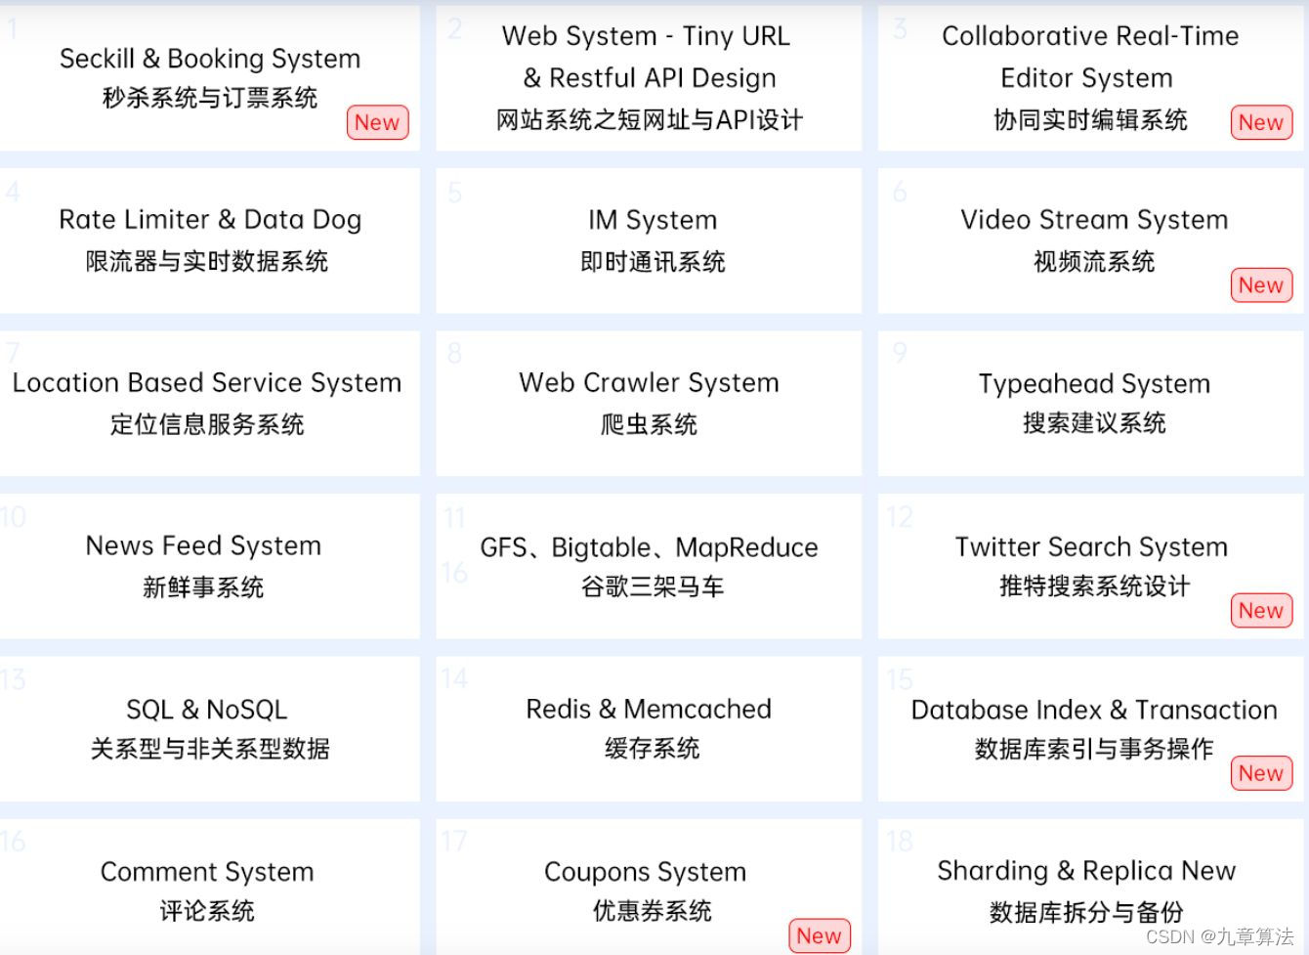1309x955 pixels.
Task: Open the Seckill & Booking System card
Action: [x=210, y=78]
